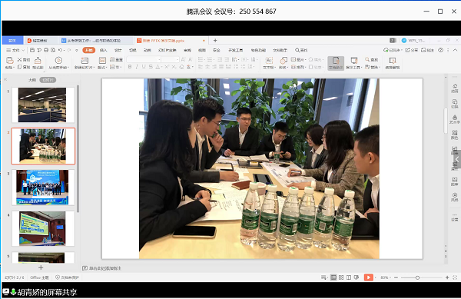461x299 pixels.
Task: Click the Print icon in quick toolbar
Action: point(46,50)
